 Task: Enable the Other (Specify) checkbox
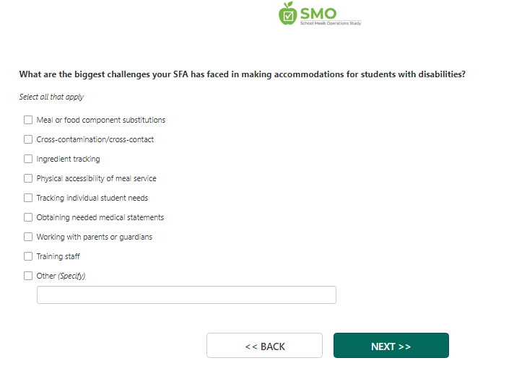tap(28, 276)
